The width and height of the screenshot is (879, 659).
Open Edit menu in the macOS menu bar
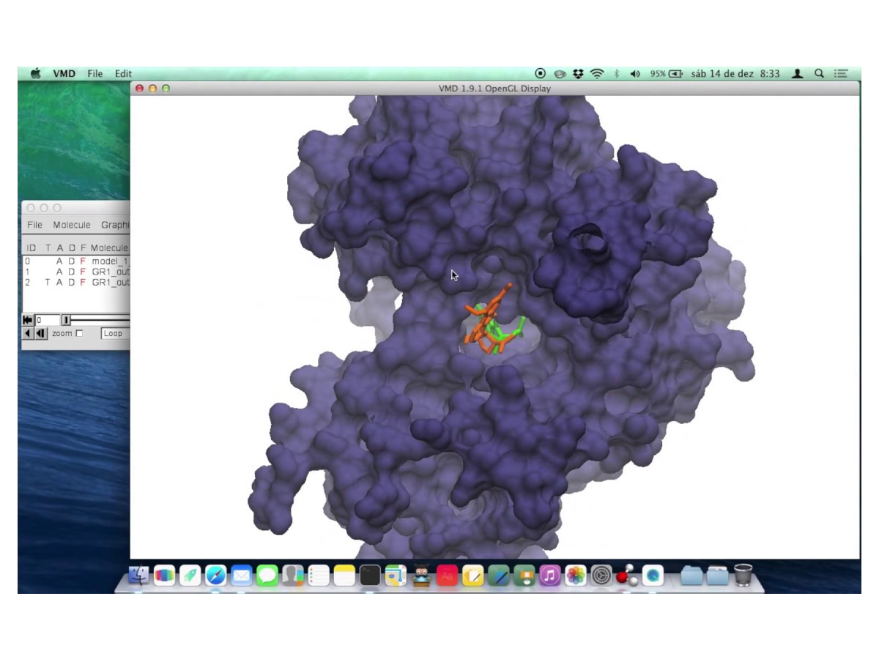[123, 74]
